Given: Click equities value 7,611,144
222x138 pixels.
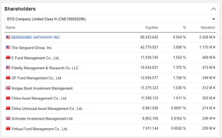Looking at the screenshot, I should click(150, 128).
